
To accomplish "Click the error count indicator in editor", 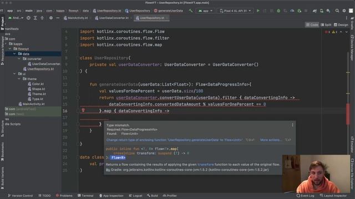I will point(327,32).
